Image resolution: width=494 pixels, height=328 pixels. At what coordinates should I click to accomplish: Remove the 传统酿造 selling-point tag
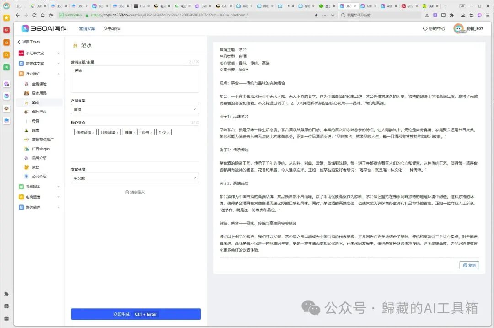coord(94,133)
